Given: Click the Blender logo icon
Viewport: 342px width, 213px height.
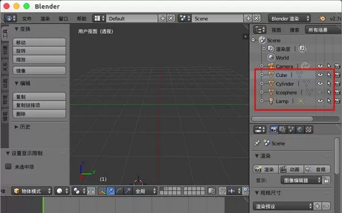Looking at the screenshot, I should click(321, 19).
